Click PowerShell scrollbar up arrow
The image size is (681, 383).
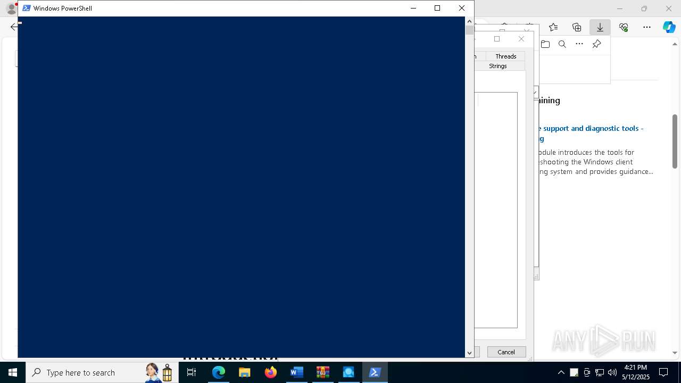tap(469, 21)
